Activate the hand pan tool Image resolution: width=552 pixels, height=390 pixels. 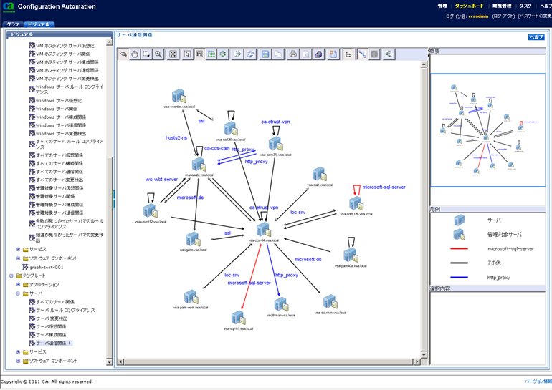135,54
